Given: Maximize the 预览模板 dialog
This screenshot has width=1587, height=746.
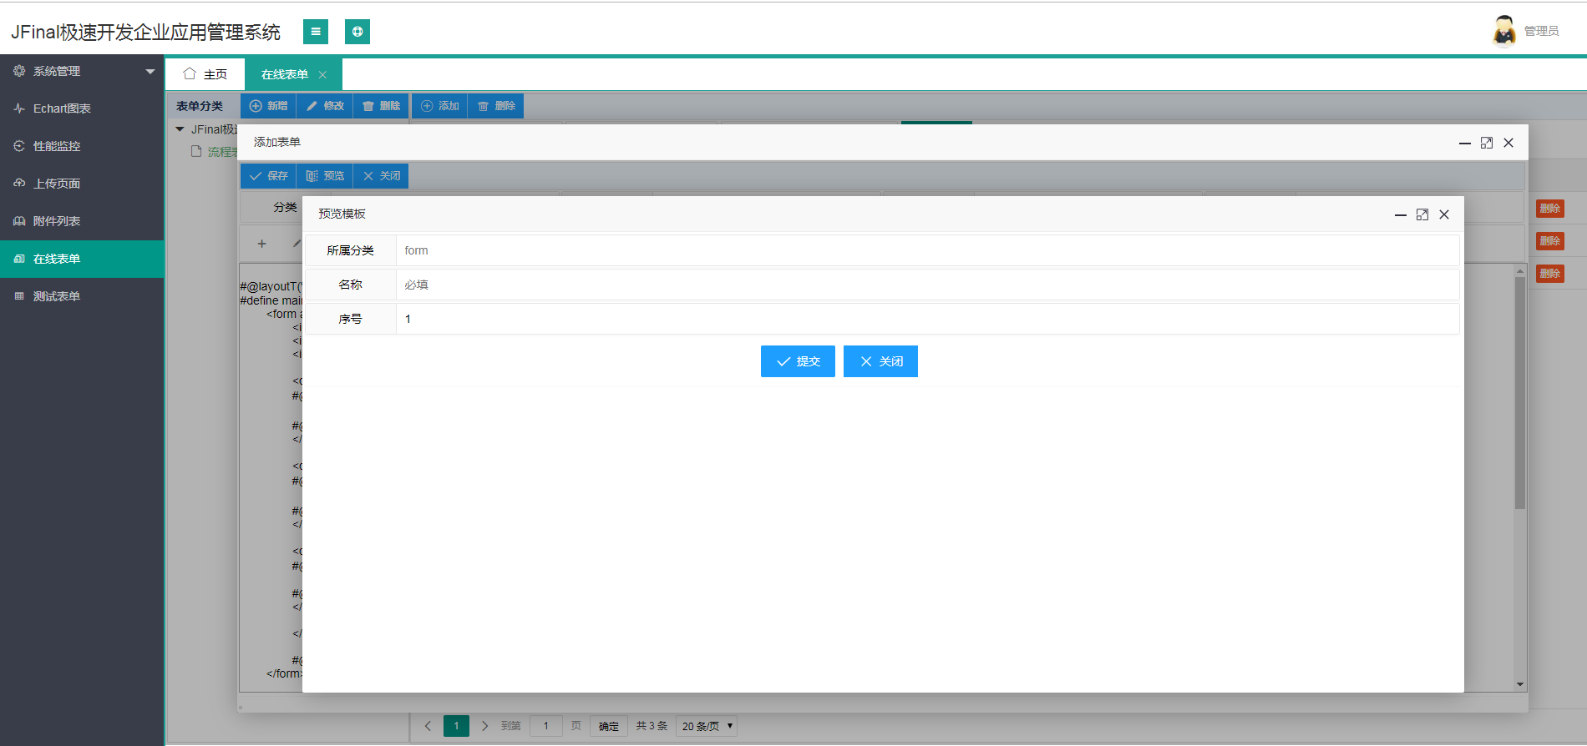Looking at the screenshot, I should click(1422, 214).
